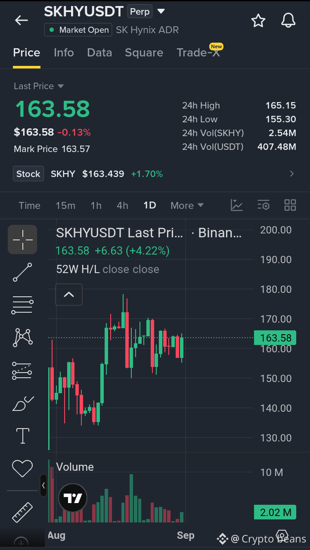This screenshot has height=550, width=310.
Task: Click the Sep date axis label
Action: click(186, 535)
